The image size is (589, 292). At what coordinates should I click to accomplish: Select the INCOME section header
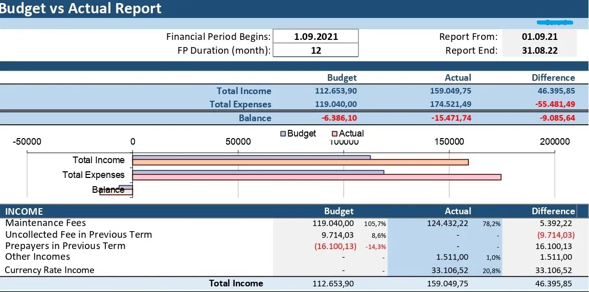24,211
